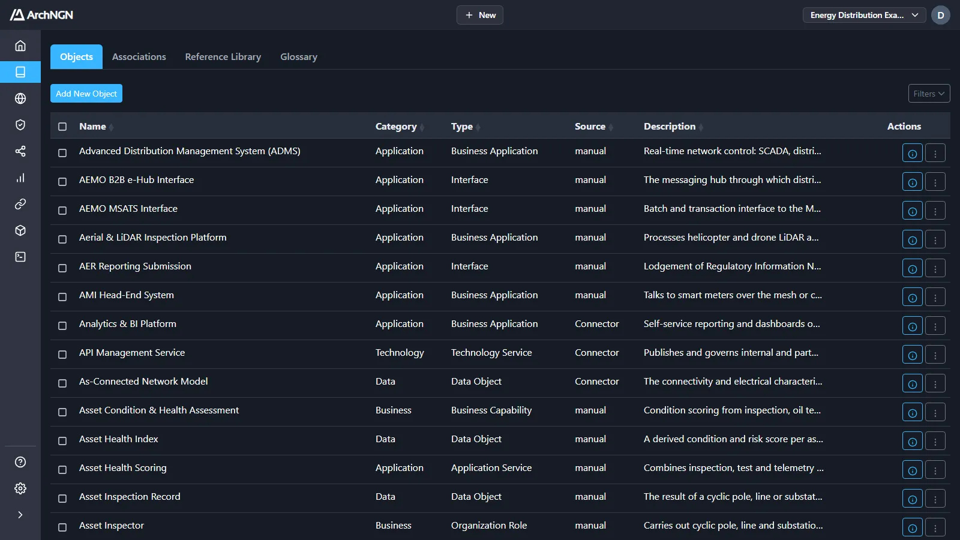View info for Analytics & BI Platform
Image resolution: width=960 pixels, height=540 pixels.
(912, 326)
